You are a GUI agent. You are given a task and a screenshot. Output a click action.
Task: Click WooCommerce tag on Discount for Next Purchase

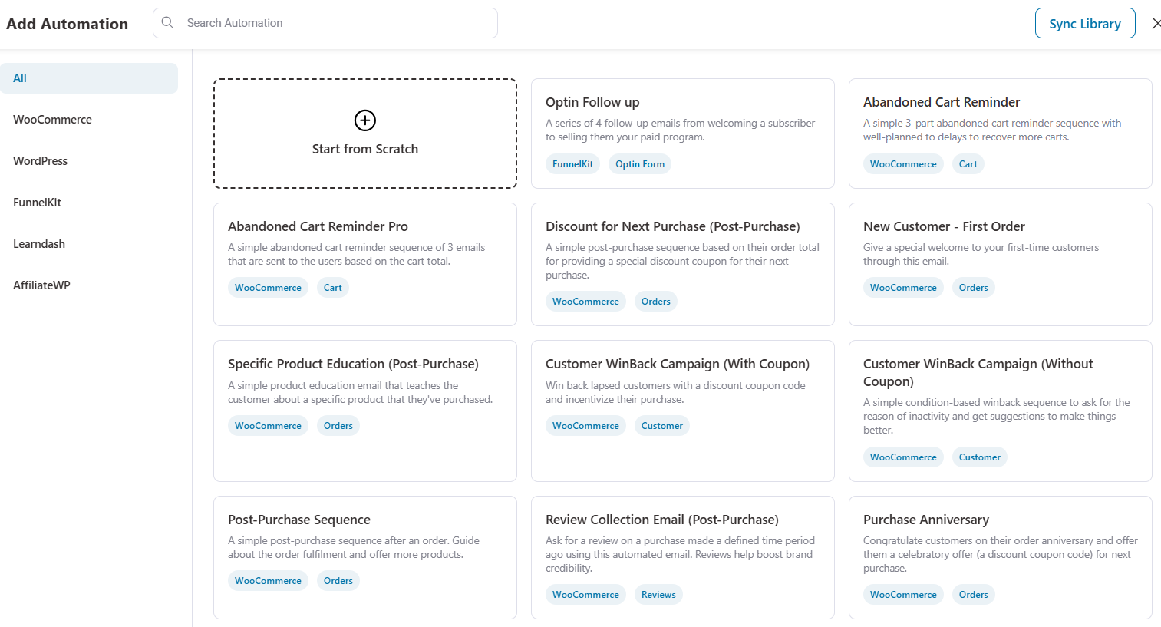click(x=585, y=302)
